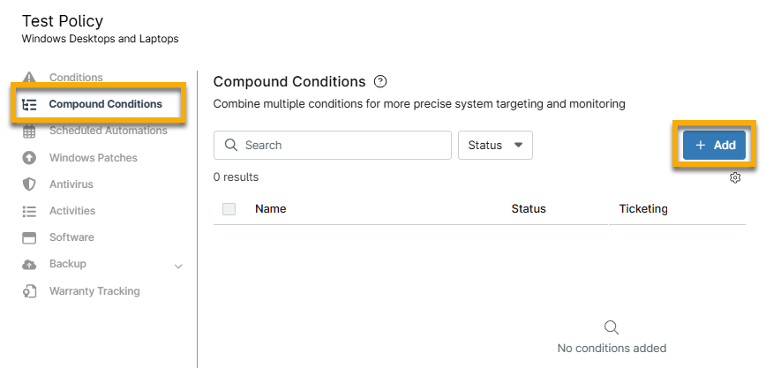
Task: Click the Software window icon
Action: [x=29, y=237]
